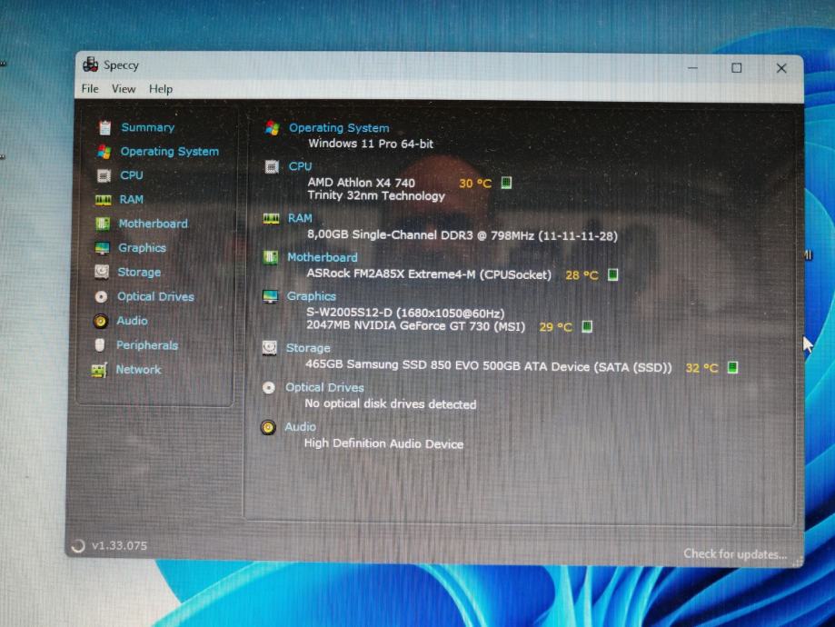
Task: Select Audio in the sidebar
Action: click(132, 321)
